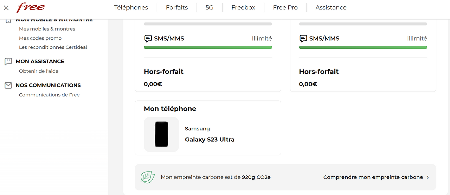Select Free Pro in the top navigation
This screenshot has height=195, width=450.
click(285, 7)
